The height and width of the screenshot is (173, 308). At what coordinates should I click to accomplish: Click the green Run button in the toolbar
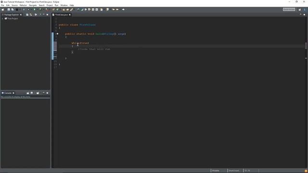click(x=34, y=10)
